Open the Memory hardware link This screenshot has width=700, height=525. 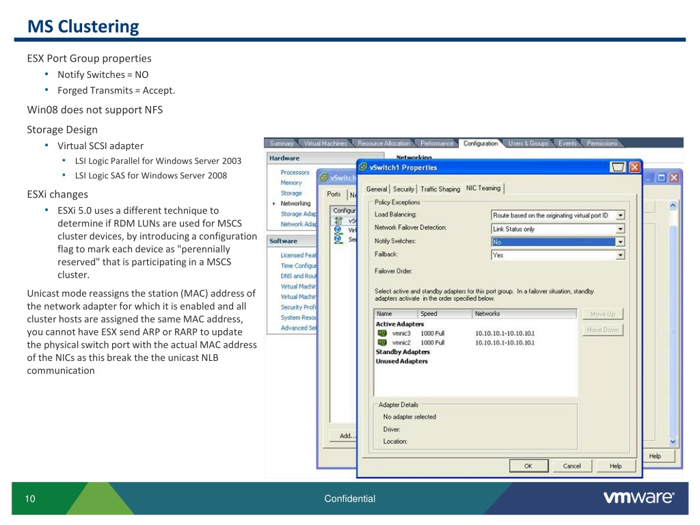[291, 183]
